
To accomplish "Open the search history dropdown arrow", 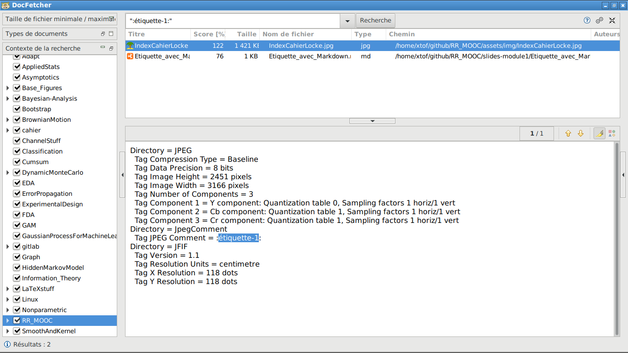I will [347, 21].
